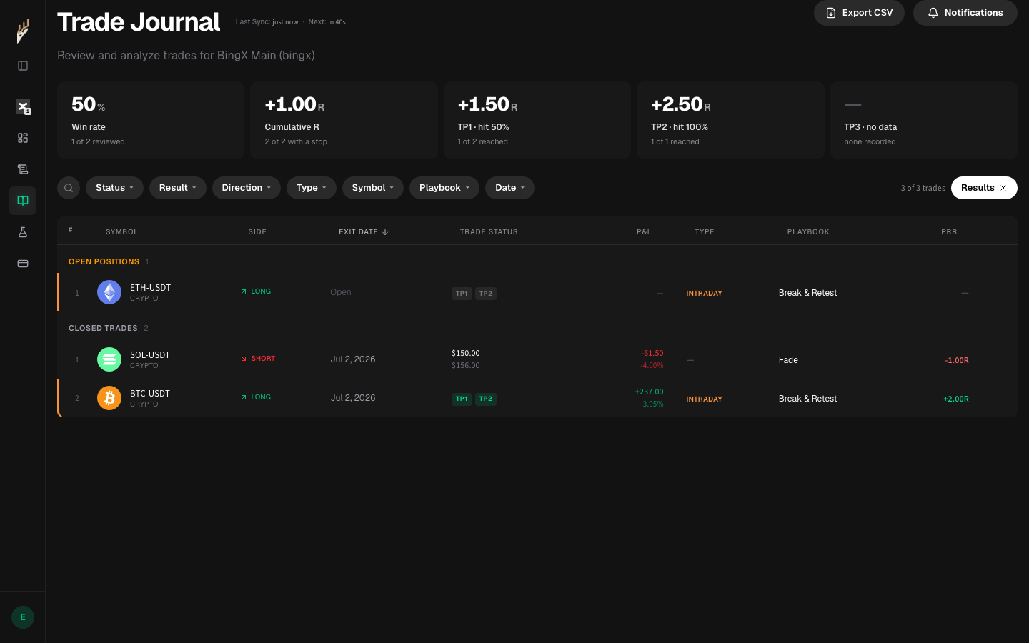This screenshot has width=1029, height=643.
Task: Open the BTC-USDT closed trade row
Action: point(537,398)
